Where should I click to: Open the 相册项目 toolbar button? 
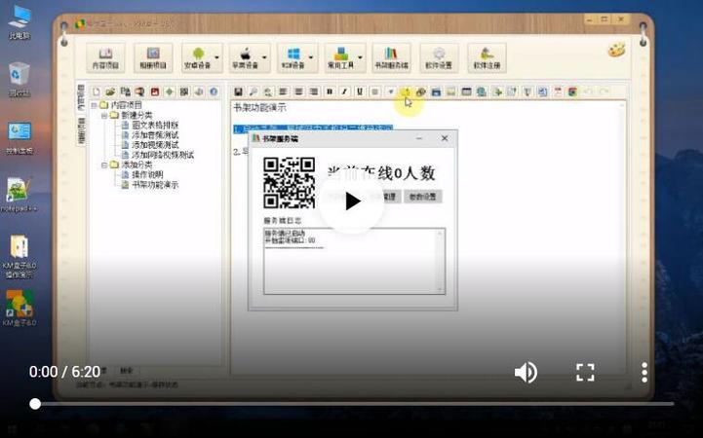pos(153,57)
